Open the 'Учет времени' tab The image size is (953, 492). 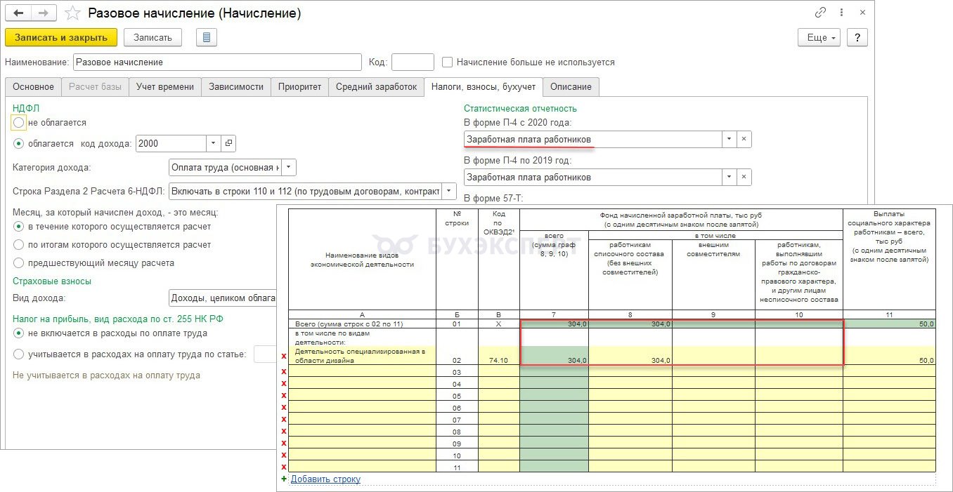(x=165, y=87)
